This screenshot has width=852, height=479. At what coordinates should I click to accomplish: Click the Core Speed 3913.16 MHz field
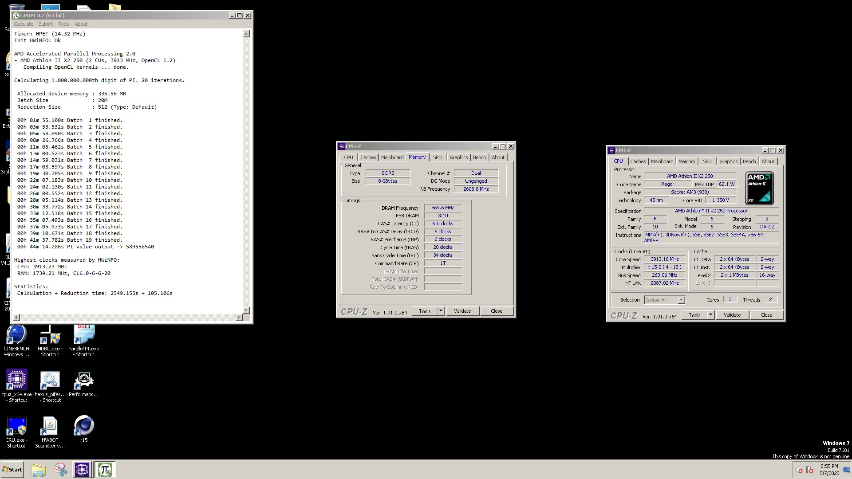[665, 259]
